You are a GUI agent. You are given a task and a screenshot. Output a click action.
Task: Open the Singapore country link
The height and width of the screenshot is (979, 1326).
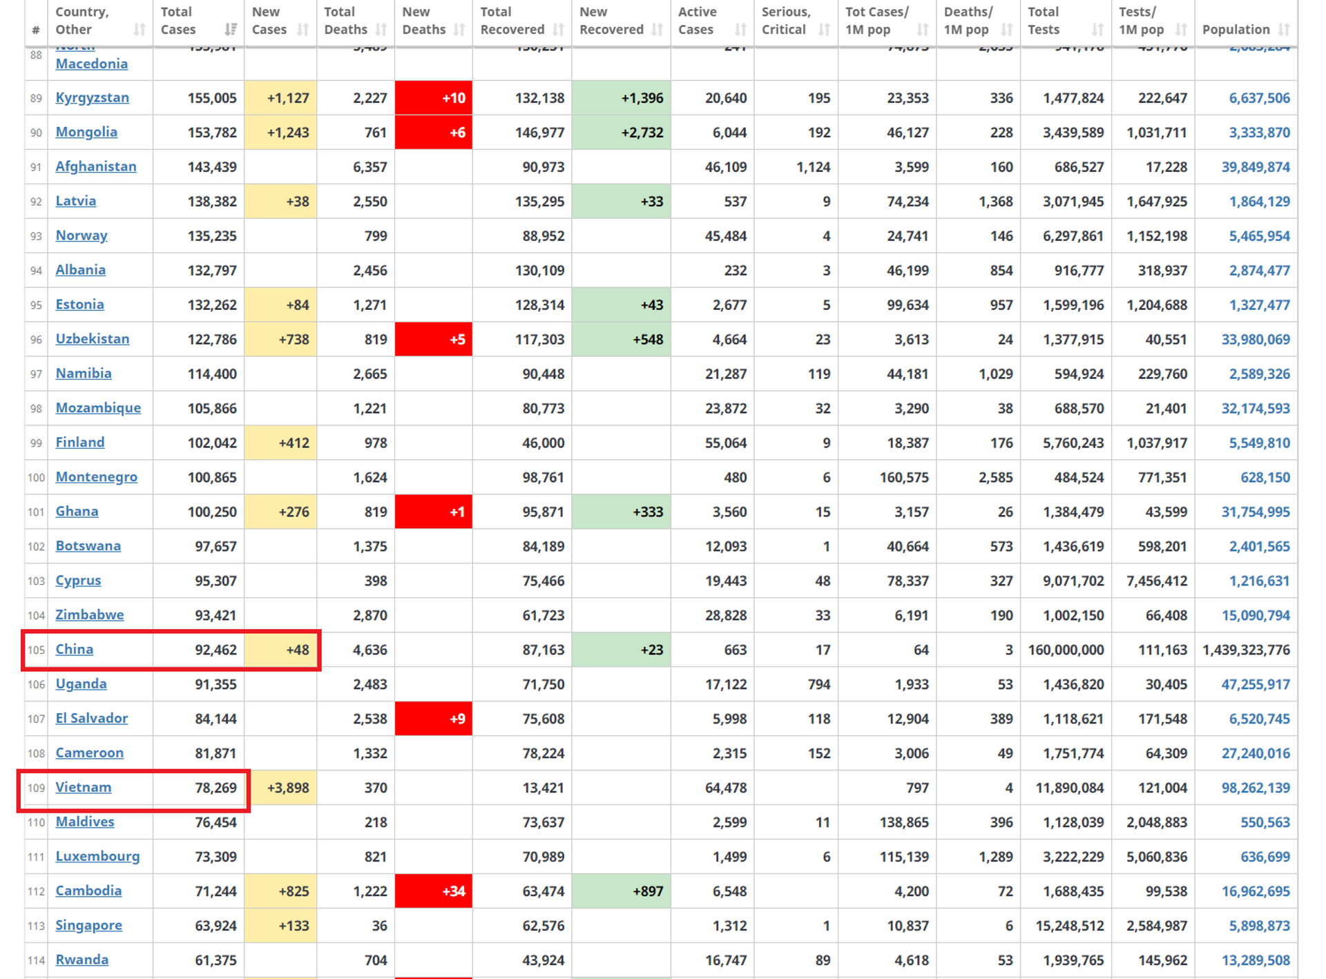coord(89,926)
